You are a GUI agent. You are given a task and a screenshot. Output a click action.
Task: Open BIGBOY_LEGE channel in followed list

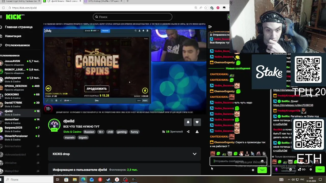coord(20,71)
